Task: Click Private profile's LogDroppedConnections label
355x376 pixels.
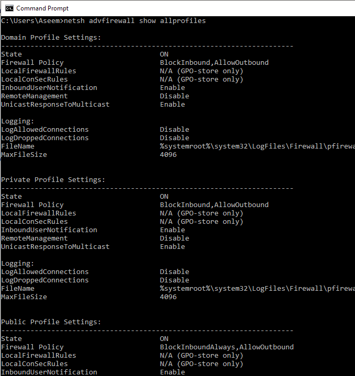Action: 44,280
